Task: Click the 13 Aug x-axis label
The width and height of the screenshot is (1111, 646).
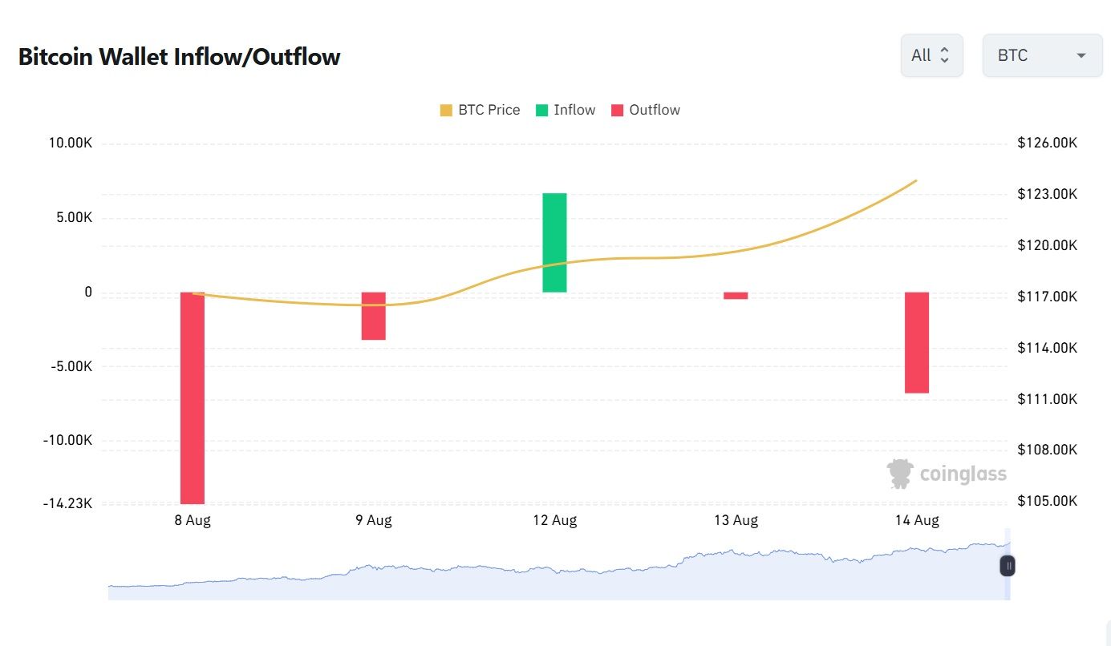Action: (736, 519)
